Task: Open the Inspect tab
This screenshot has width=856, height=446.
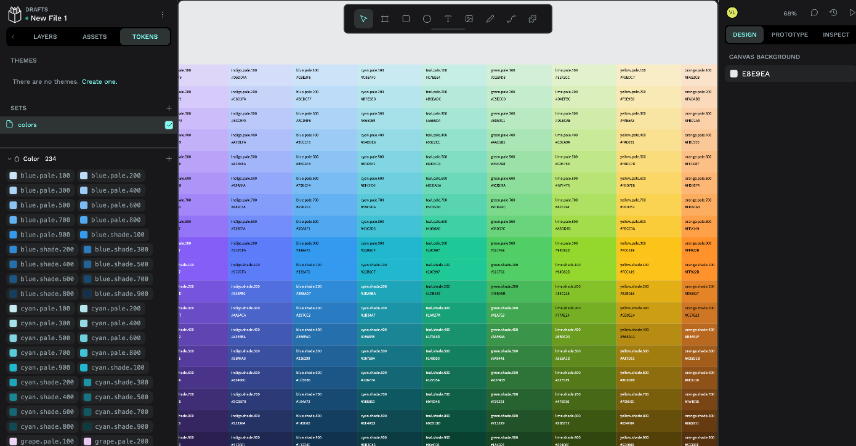Action: [836, 34]
